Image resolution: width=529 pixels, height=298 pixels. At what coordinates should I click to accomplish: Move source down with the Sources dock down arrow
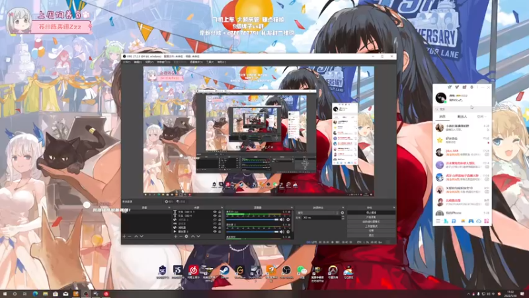coord(198,236)
